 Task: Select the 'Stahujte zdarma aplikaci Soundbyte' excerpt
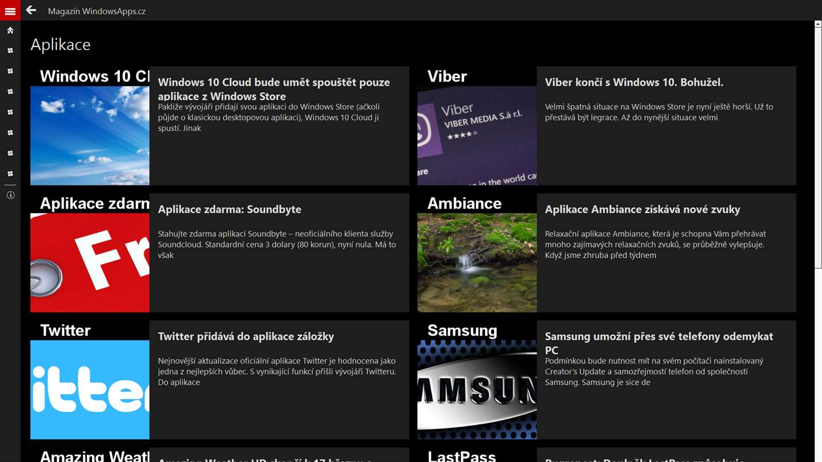click(x=277, y=244)
